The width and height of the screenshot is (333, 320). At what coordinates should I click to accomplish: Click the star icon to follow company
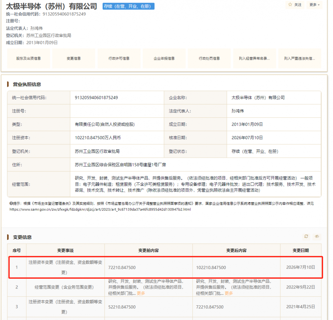pos(290,4)
